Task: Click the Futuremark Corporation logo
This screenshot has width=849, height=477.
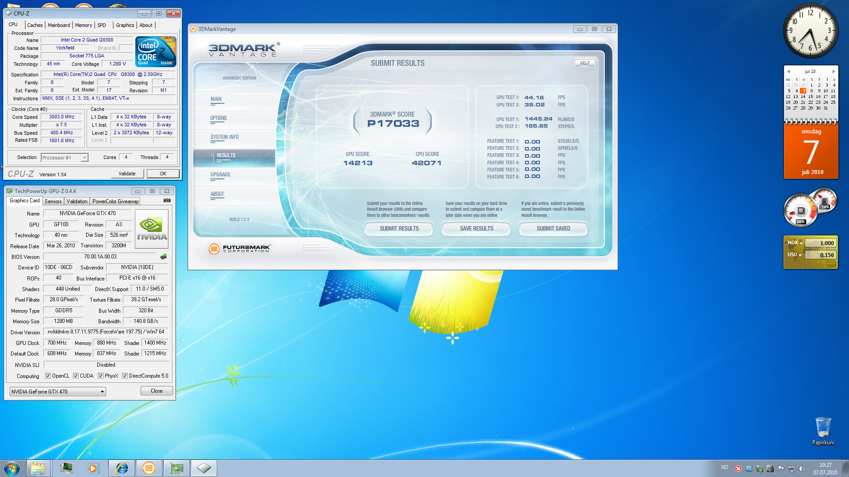Action: point(239,249)
